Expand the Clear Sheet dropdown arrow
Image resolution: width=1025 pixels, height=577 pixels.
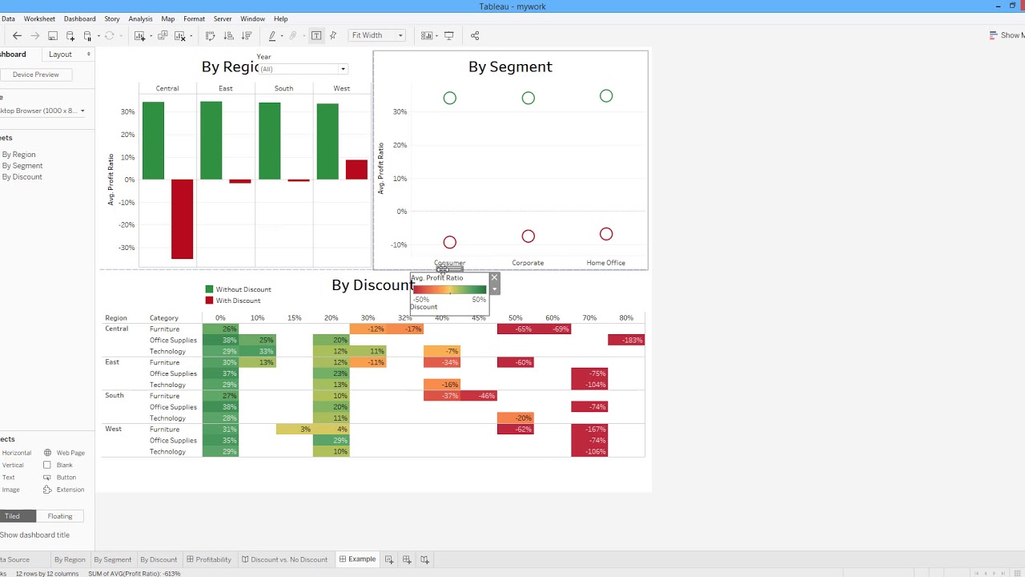[191, 35]
